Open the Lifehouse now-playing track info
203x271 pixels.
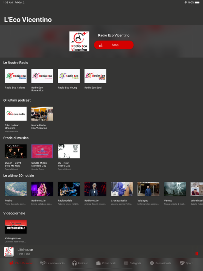click(x=25, y=252)
